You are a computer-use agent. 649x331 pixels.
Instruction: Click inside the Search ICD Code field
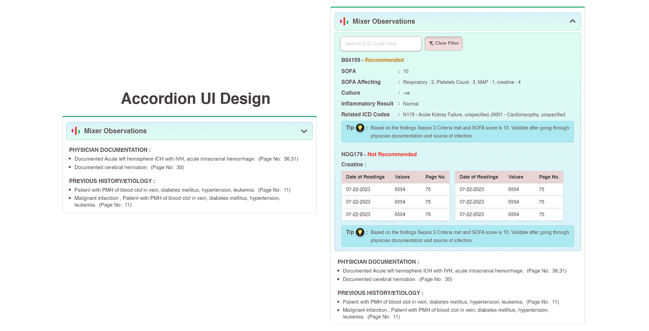(381, 44)
